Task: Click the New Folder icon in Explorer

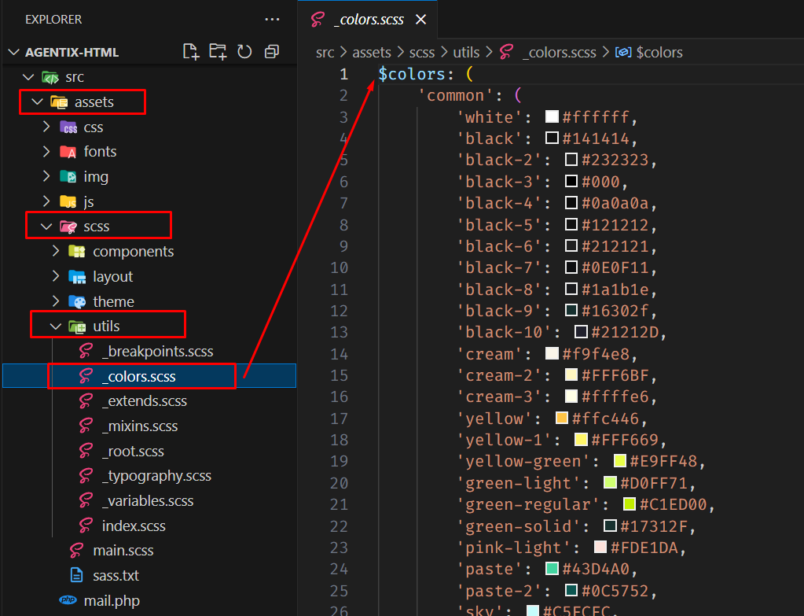Action: tap(218, 52)
